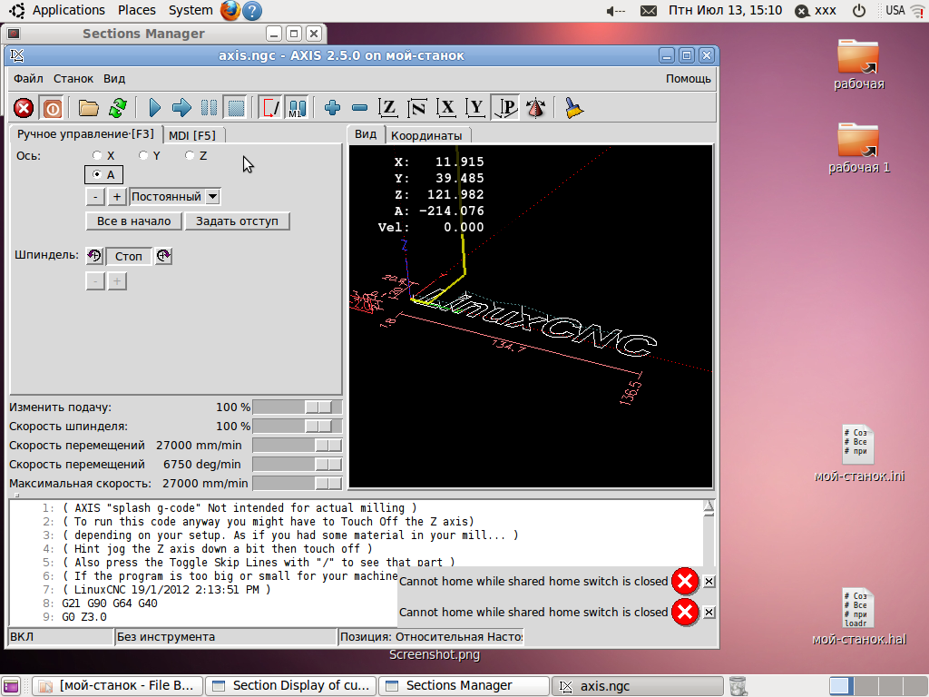Open the Файл menu
Screen dimensions: 929x697
(x=28, y=79)
